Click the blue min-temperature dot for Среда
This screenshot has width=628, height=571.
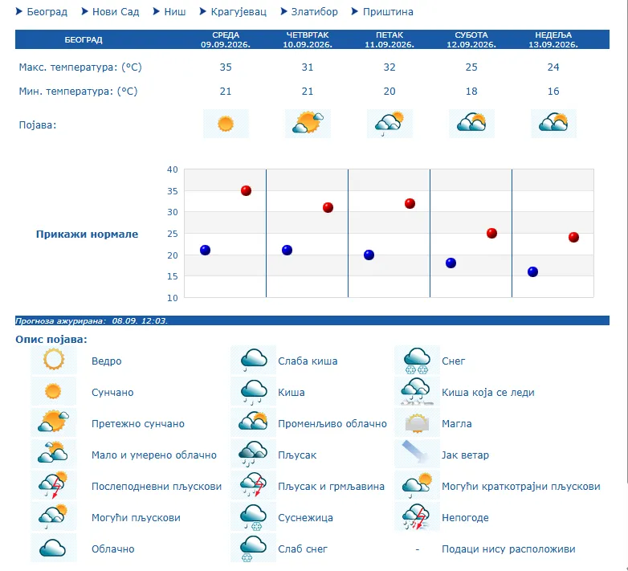pos(205,251)
